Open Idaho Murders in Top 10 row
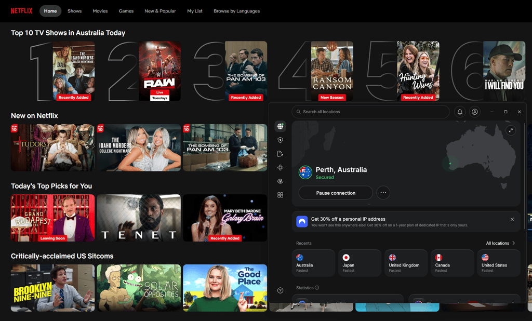This screenshot has height=321, width=532. (x=74, y=71)
